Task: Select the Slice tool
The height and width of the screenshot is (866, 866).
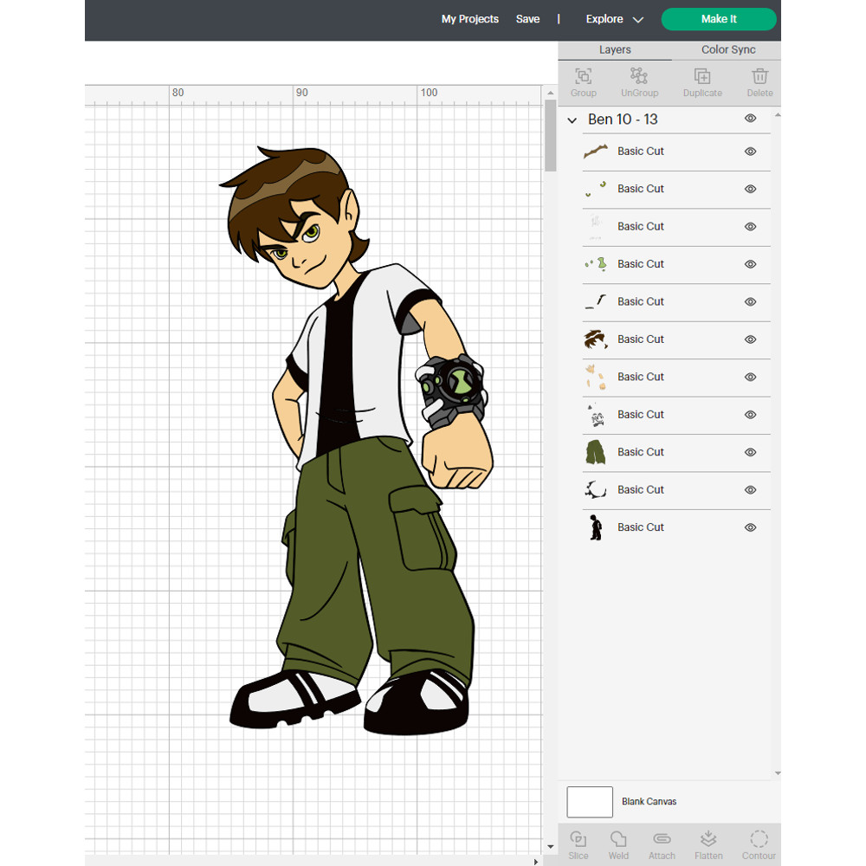Action: (578, 842)
